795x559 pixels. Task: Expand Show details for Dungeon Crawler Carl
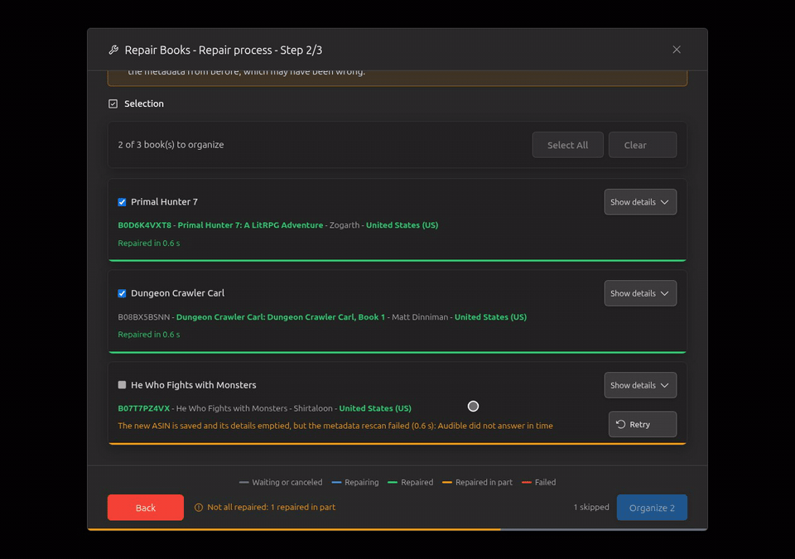(640, 293)
